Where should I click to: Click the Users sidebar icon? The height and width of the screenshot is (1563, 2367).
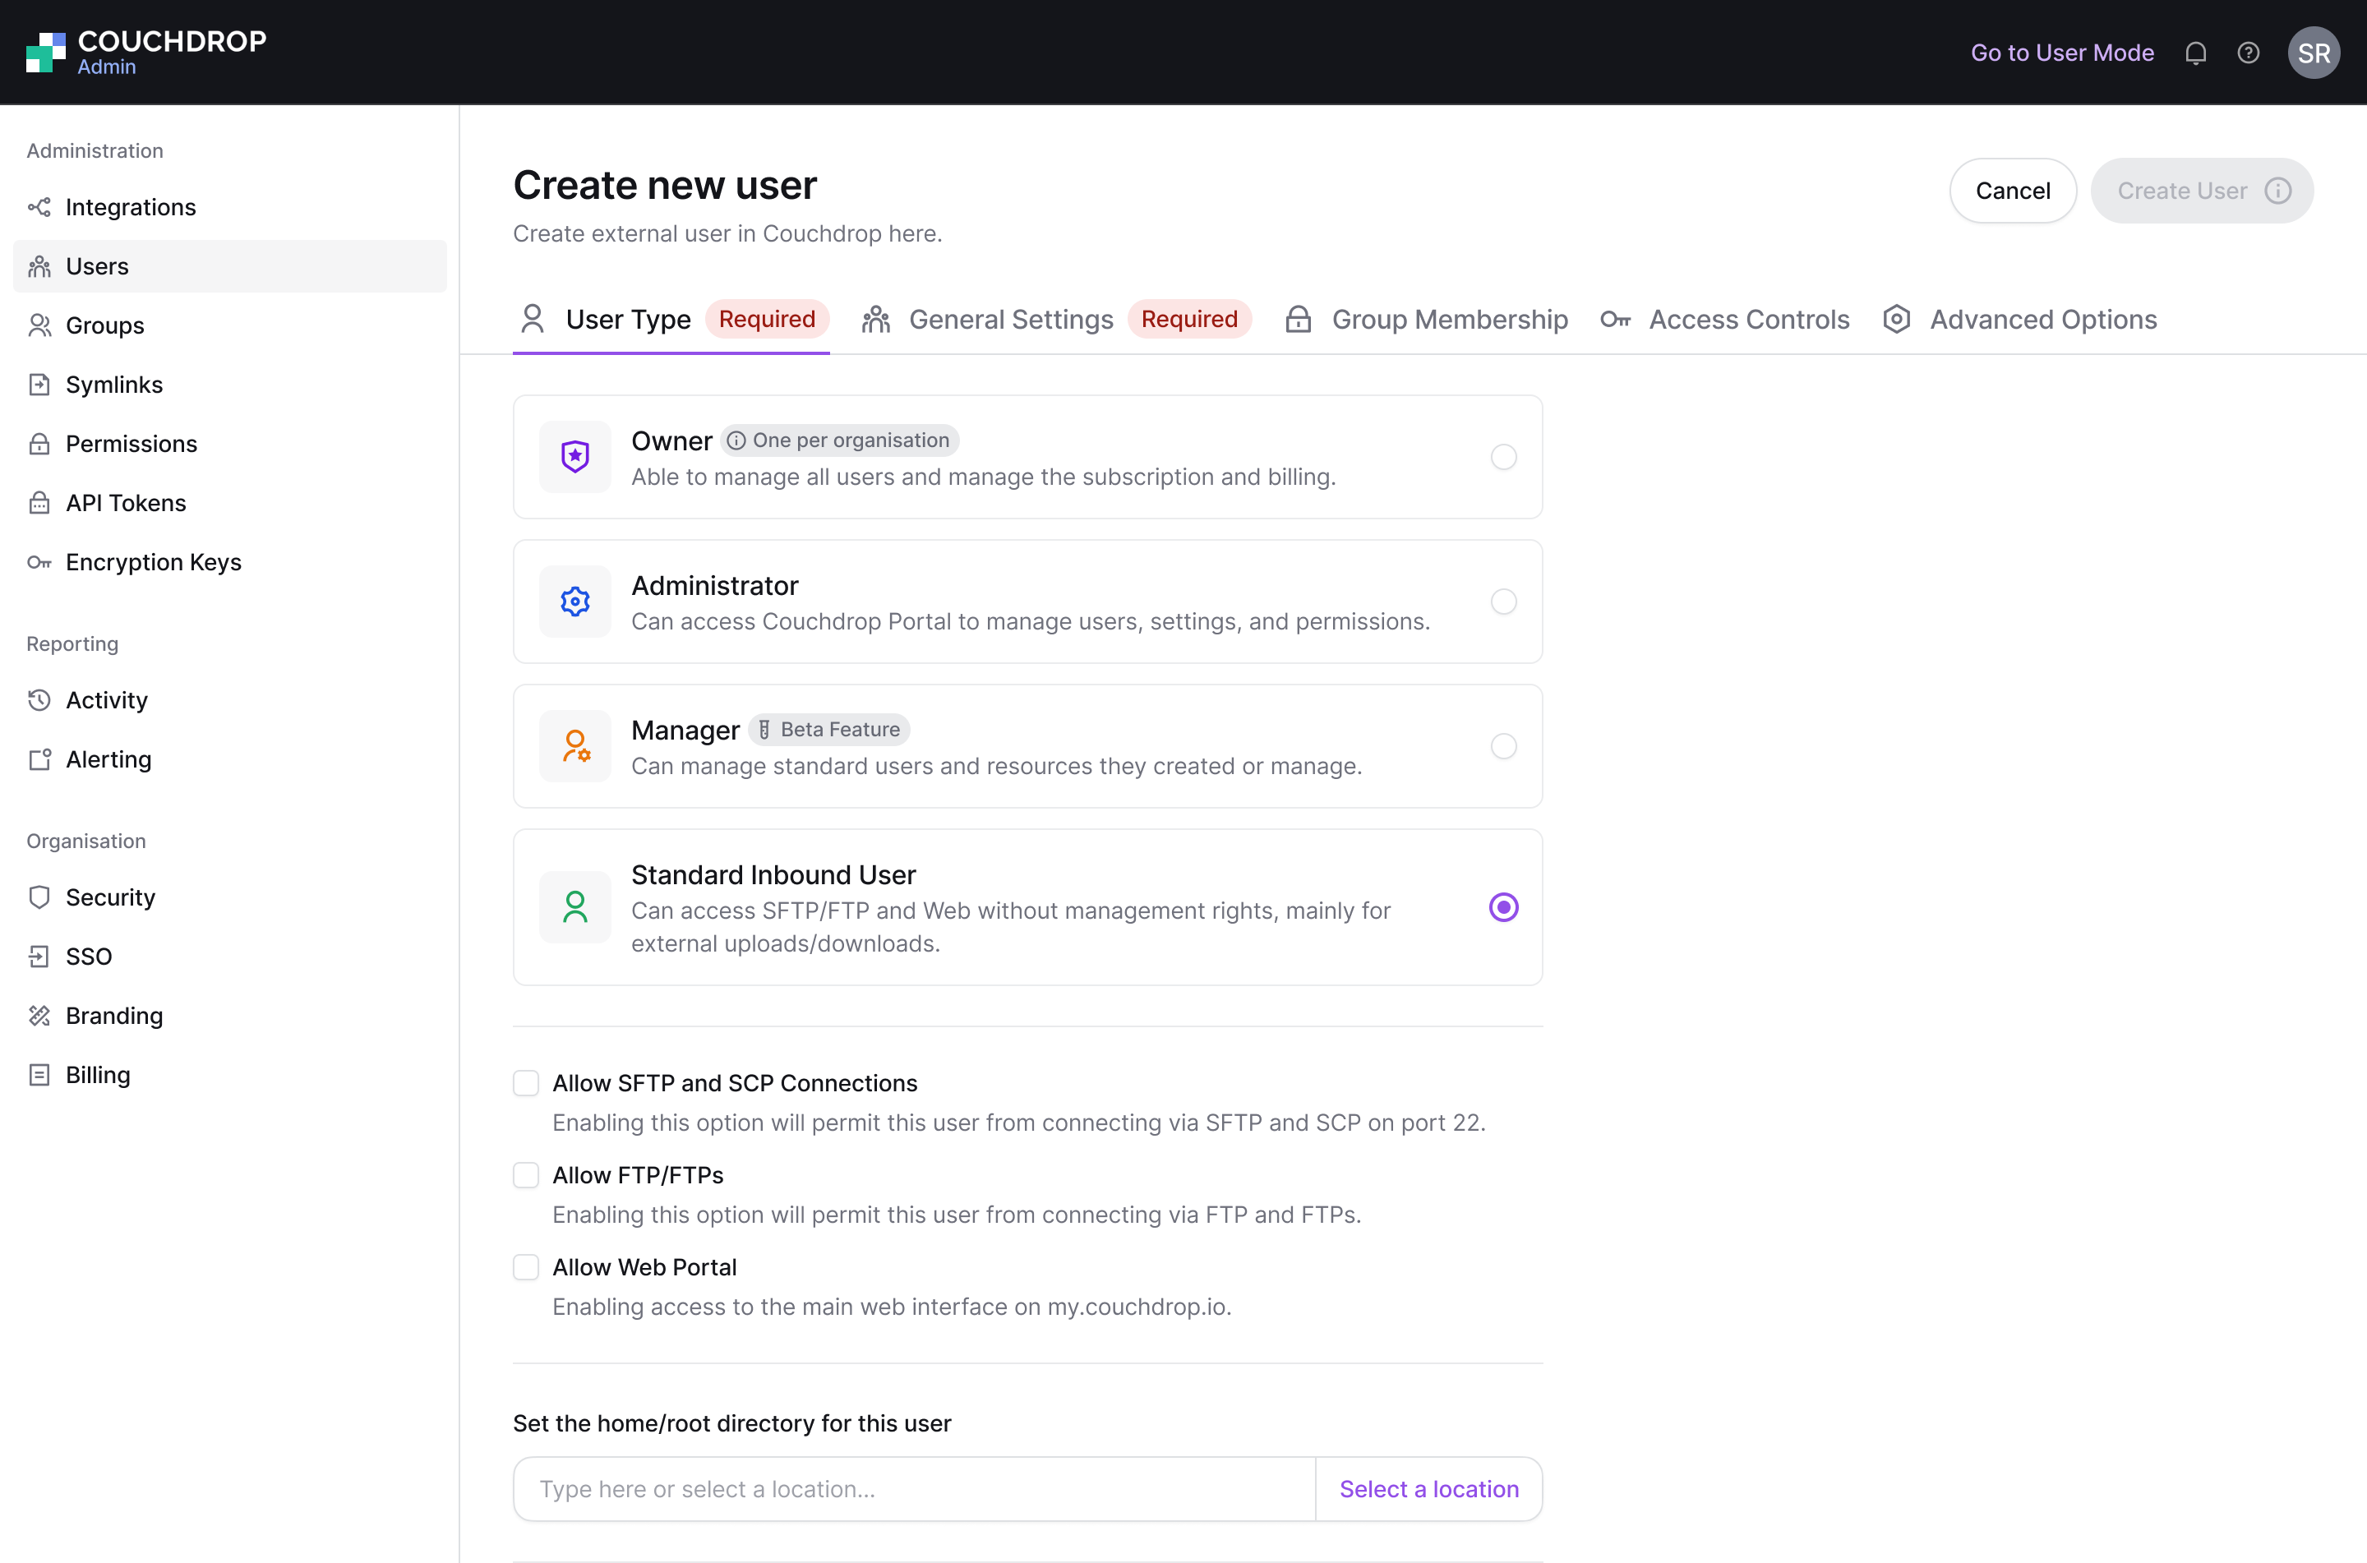tap(39, 266)
